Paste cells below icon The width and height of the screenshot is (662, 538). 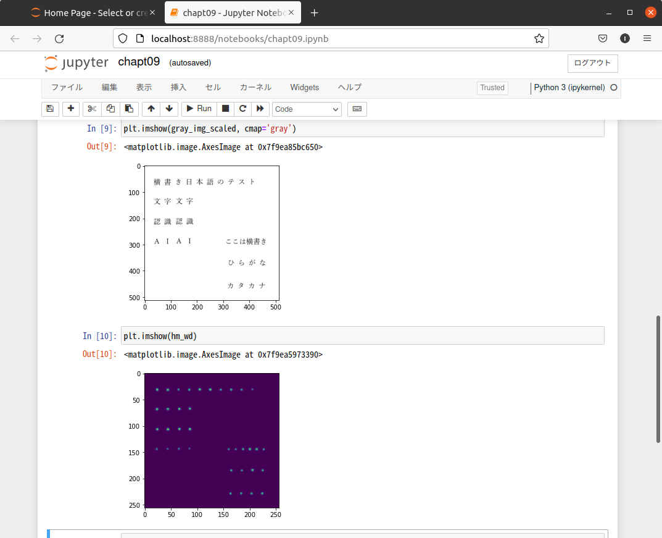coord(129,109)
